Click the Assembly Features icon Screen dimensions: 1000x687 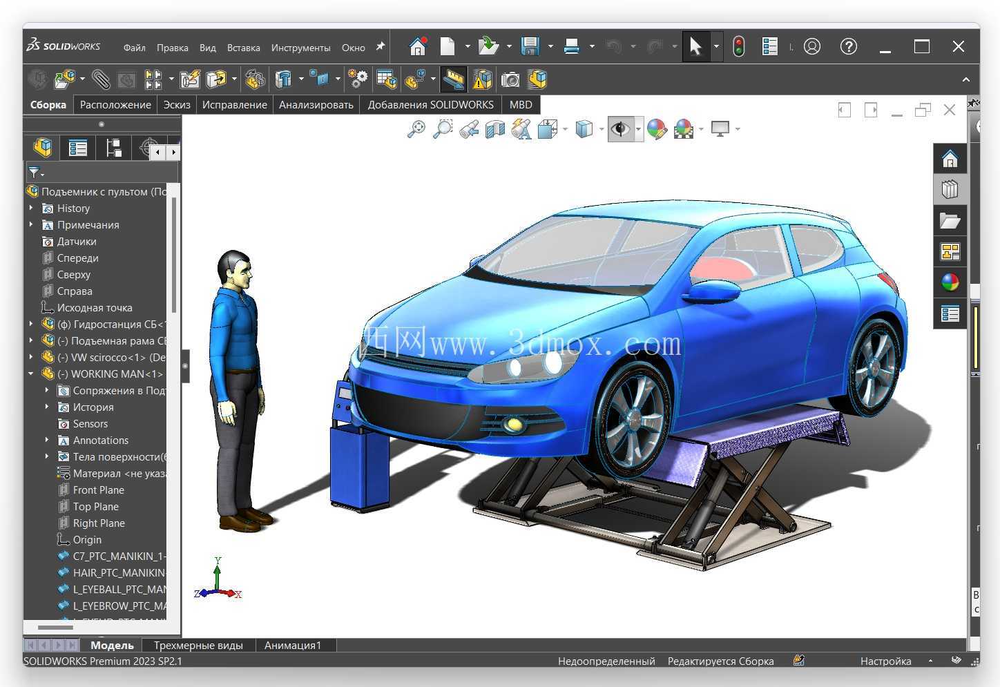coord(284,79)
